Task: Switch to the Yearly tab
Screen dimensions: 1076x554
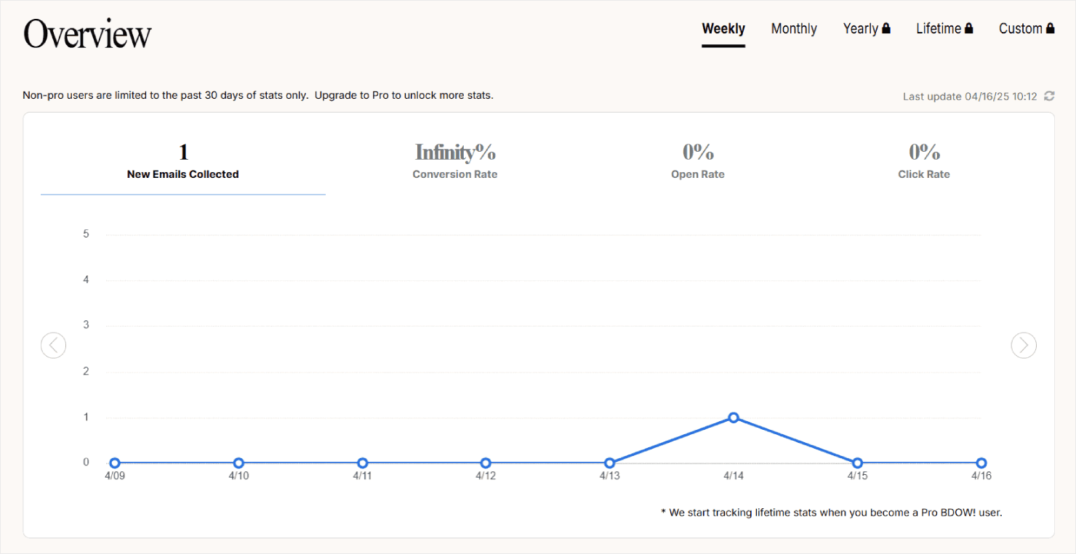Action: click(860, 28)
